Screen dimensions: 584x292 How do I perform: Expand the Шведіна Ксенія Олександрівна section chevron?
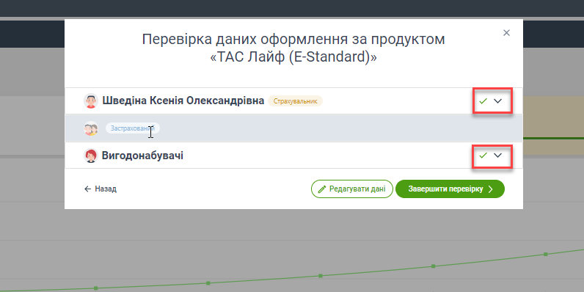497,101
